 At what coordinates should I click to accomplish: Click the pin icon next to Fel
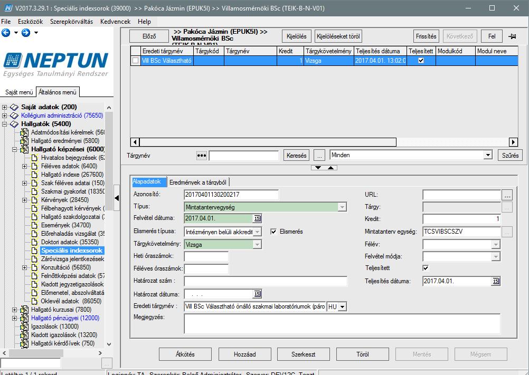(512, 36)
